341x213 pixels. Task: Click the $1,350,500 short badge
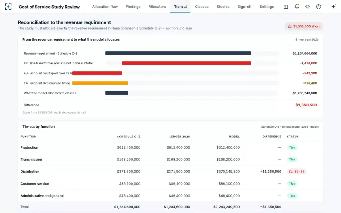tap(304, 26)
